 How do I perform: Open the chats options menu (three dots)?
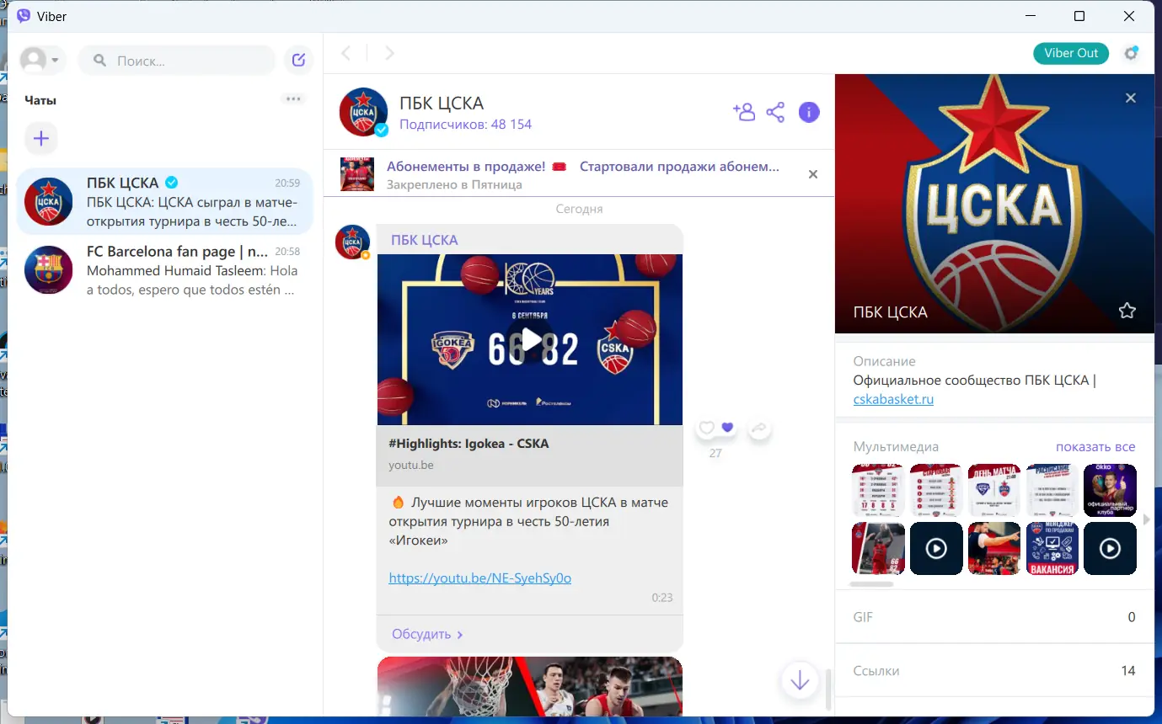292,98
